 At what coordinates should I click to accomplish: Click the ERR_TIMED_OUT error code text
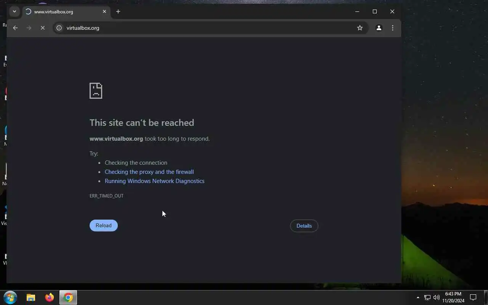point(106,196)
